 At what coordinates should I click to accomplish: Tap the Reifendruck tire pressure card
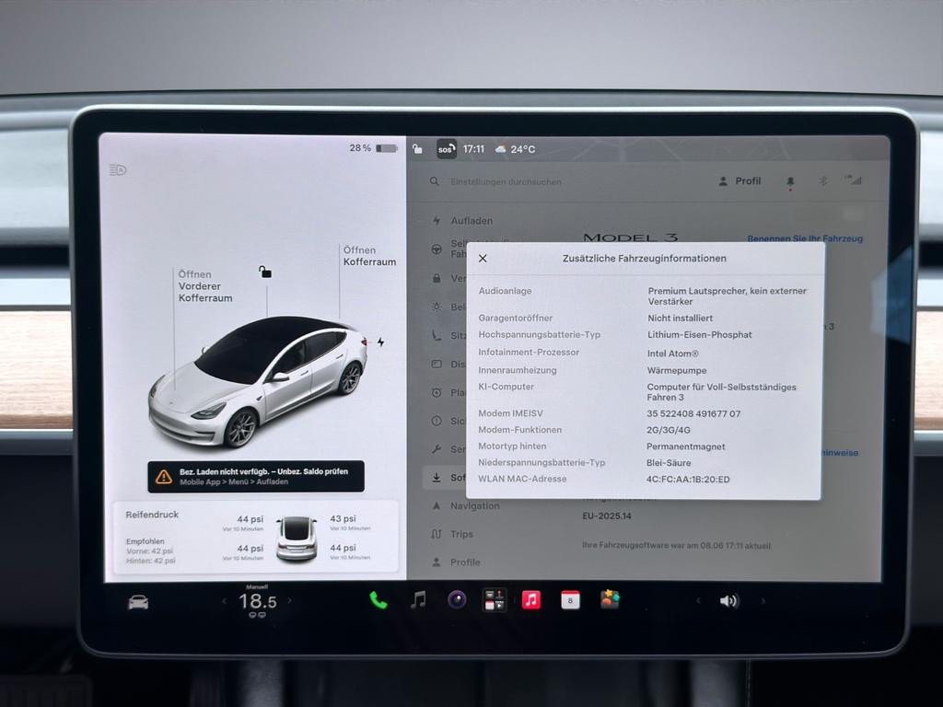(256, 537)
